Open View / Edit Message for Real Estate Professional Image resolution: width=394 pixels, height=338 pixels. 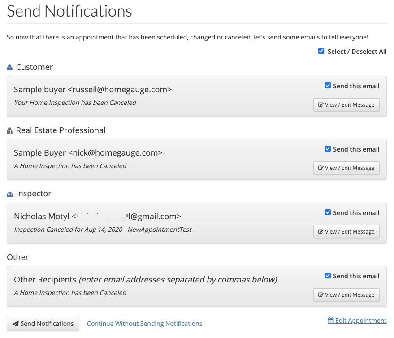coord(346,168)
